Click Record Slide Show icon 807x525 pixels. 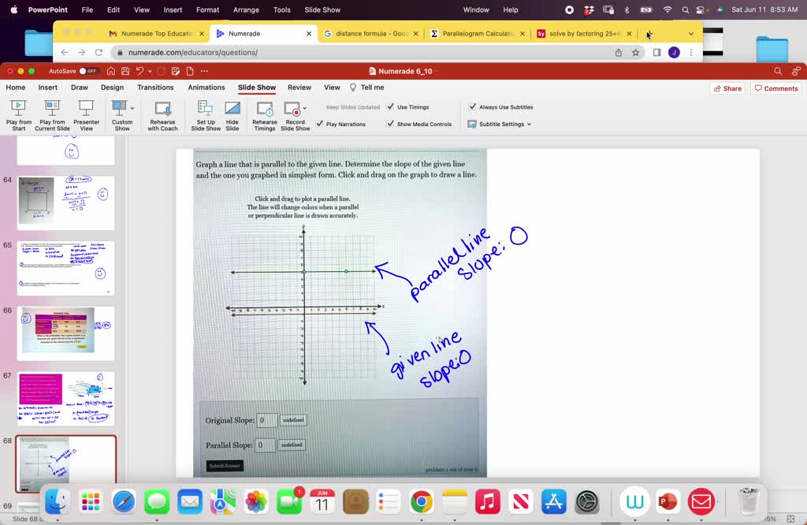[x=292, y=109]
